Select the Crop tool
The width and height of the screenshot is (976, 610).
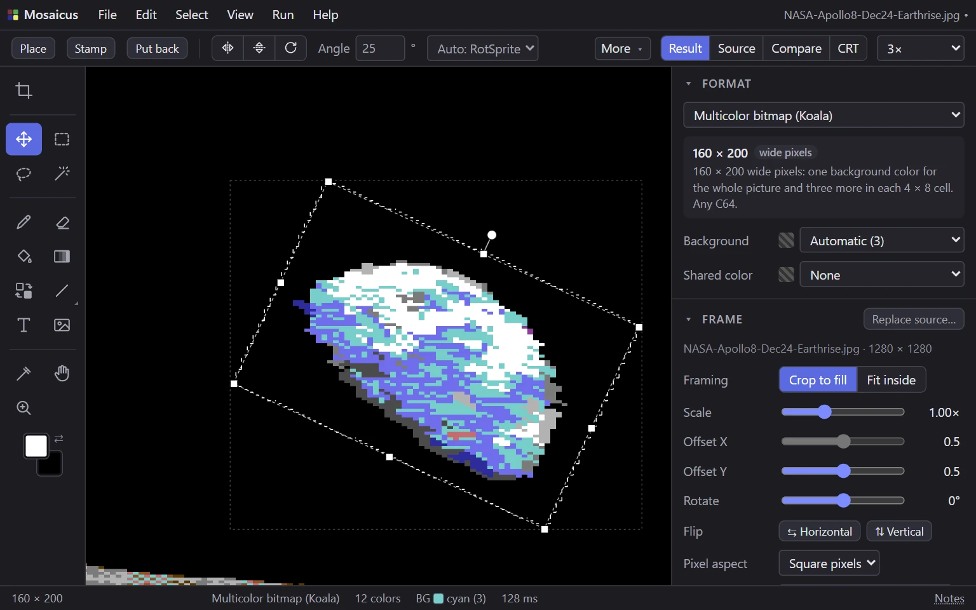(x=24, y=91)
